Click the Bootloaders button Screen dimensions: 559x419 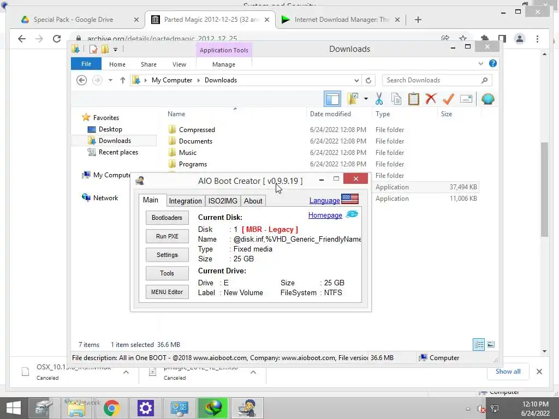coord(167,218)
